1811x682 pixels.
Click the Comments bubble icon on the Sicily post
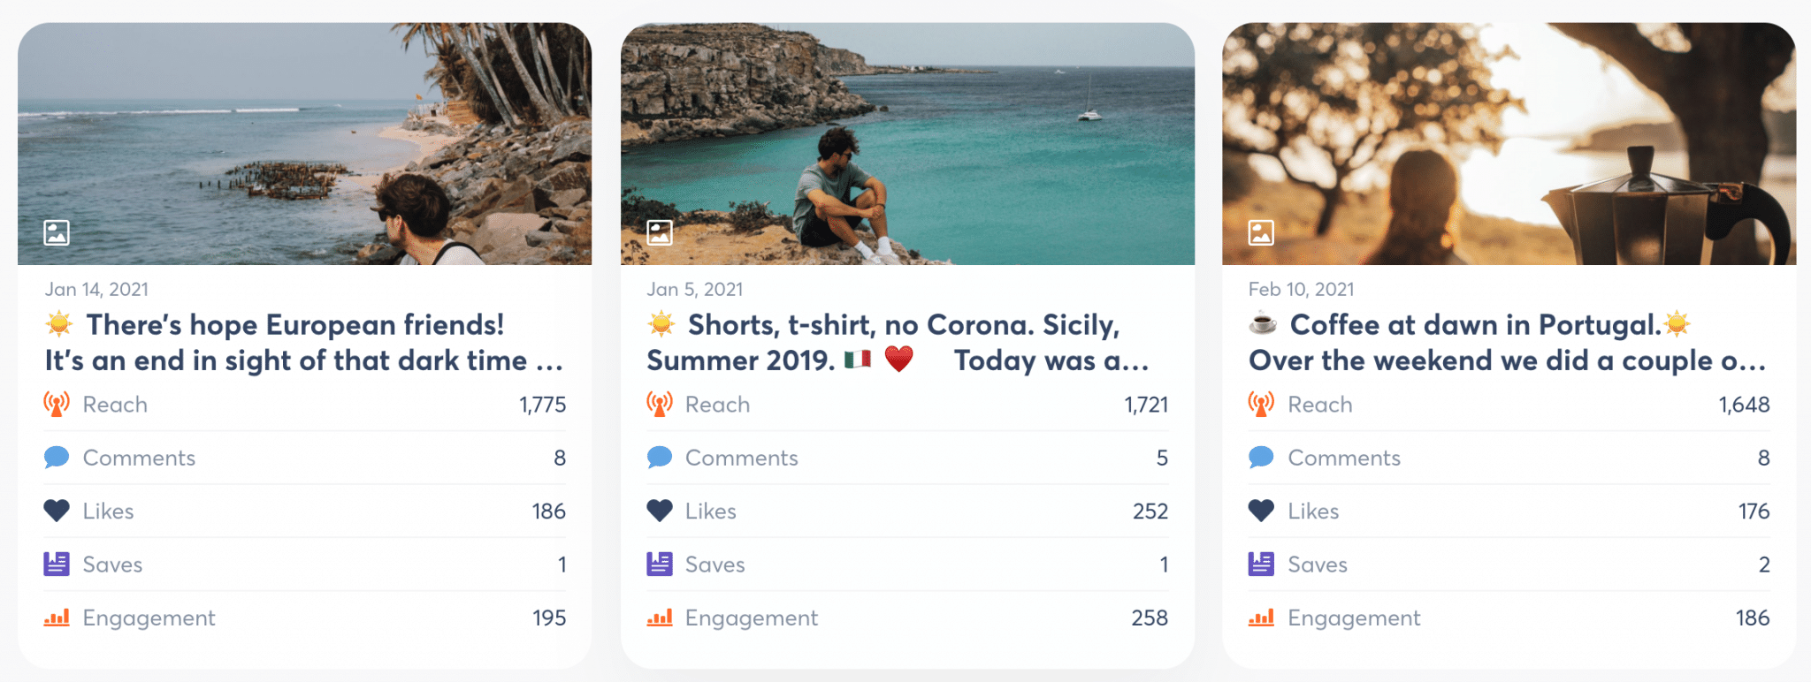660,458
